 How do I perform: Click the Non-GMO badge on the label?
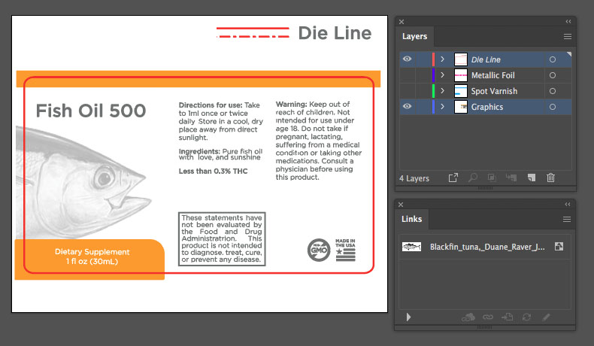pyautogui.click(x=319, y=250)
